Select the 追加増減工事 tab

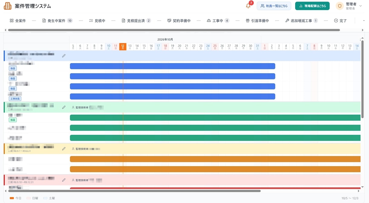[301, 21]
